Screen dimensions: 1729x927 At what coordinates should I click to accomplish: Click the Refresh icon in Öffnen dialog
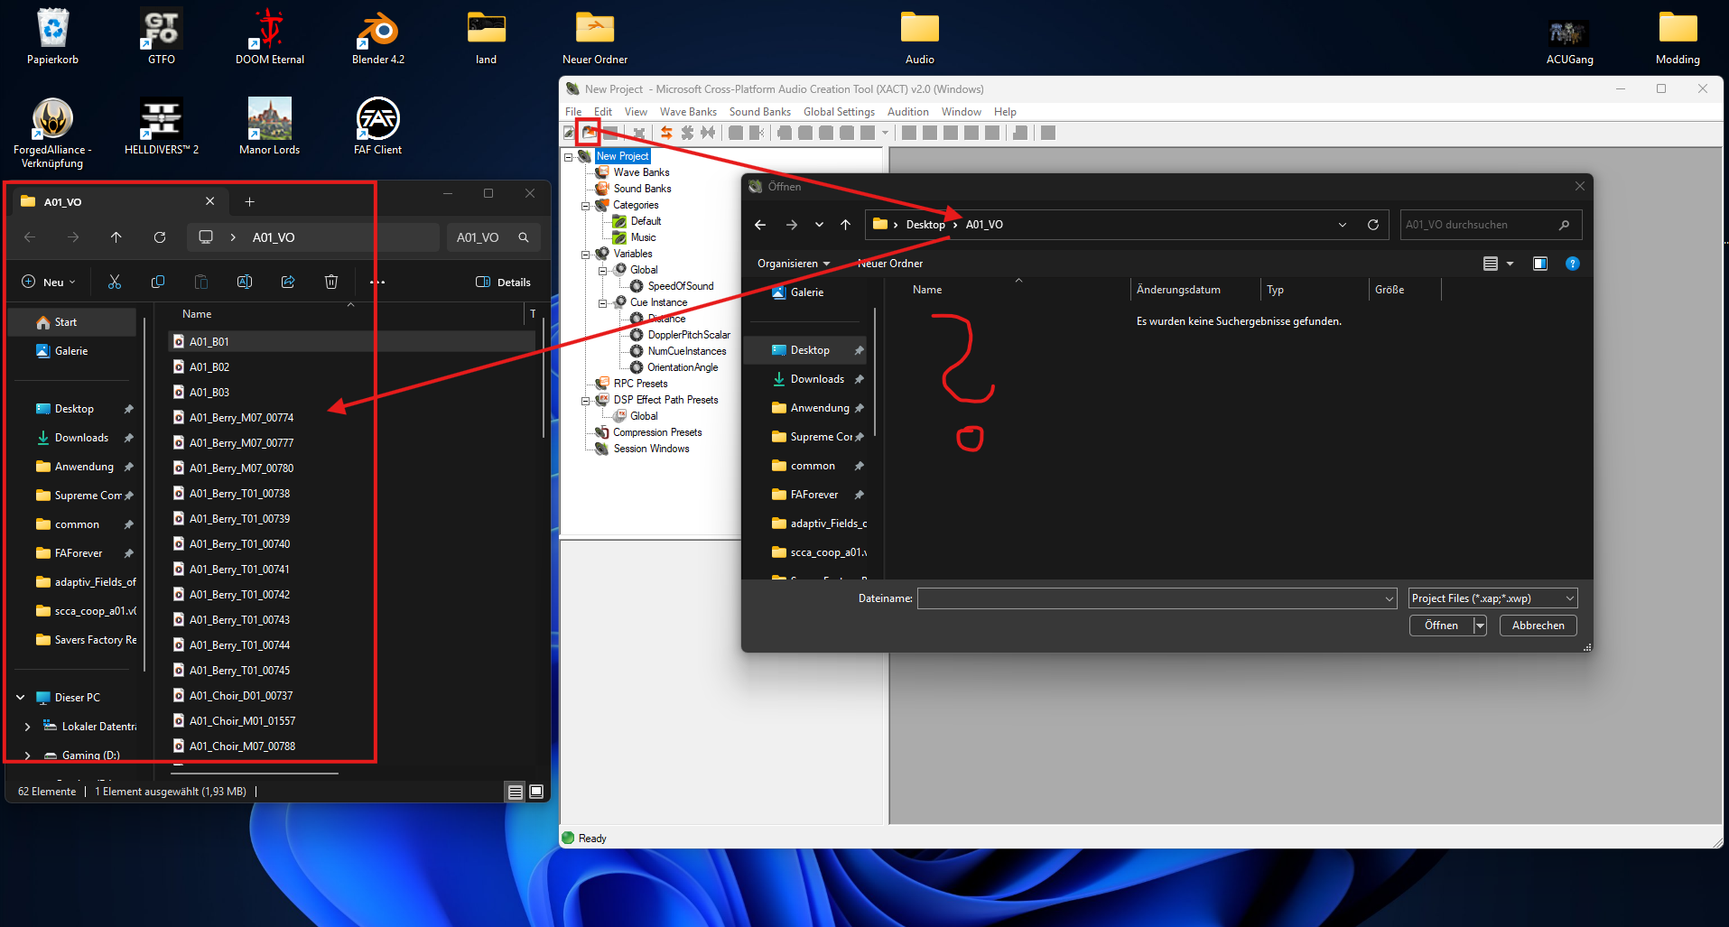[x=1373, y=225]
